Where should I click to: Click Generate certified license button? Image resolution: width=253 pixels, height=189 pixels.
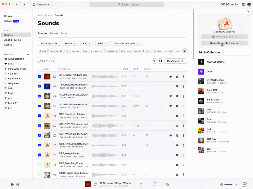pyautogui.click(x=224, y=43)
